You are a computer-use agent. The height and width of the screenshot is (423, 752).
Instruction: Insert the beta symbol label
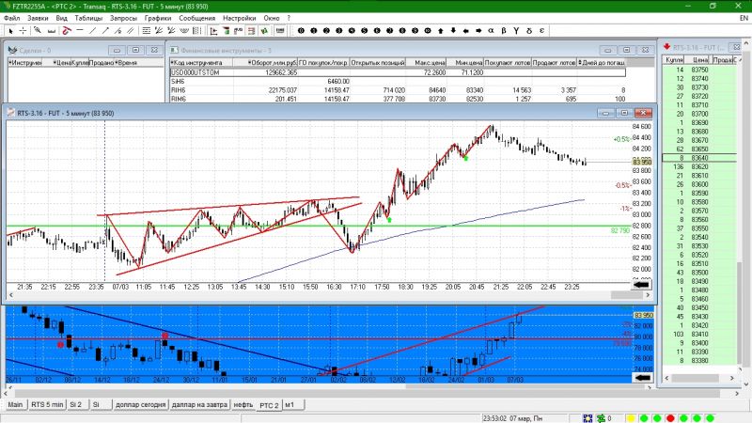click(504, 31)
